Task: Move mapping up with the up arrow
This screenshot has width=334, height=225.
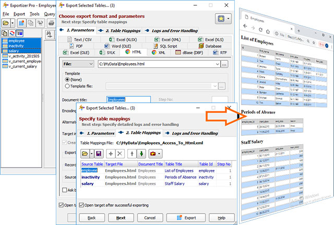Action: click(133, 154)
